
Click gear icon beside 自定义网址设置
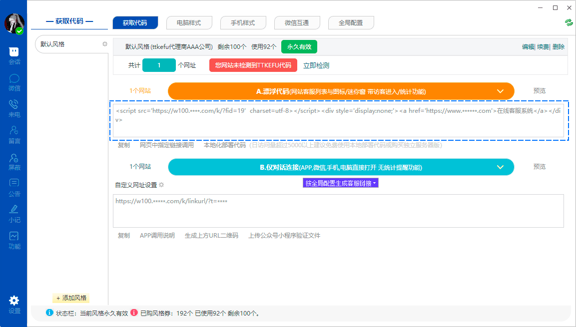[161, 185]
